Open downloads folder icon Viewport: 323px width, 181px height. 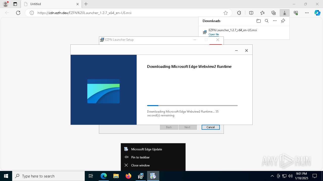point(258,21)
